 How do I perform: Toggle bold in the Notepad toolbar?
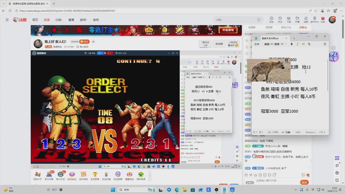click(x=292, y=44)
